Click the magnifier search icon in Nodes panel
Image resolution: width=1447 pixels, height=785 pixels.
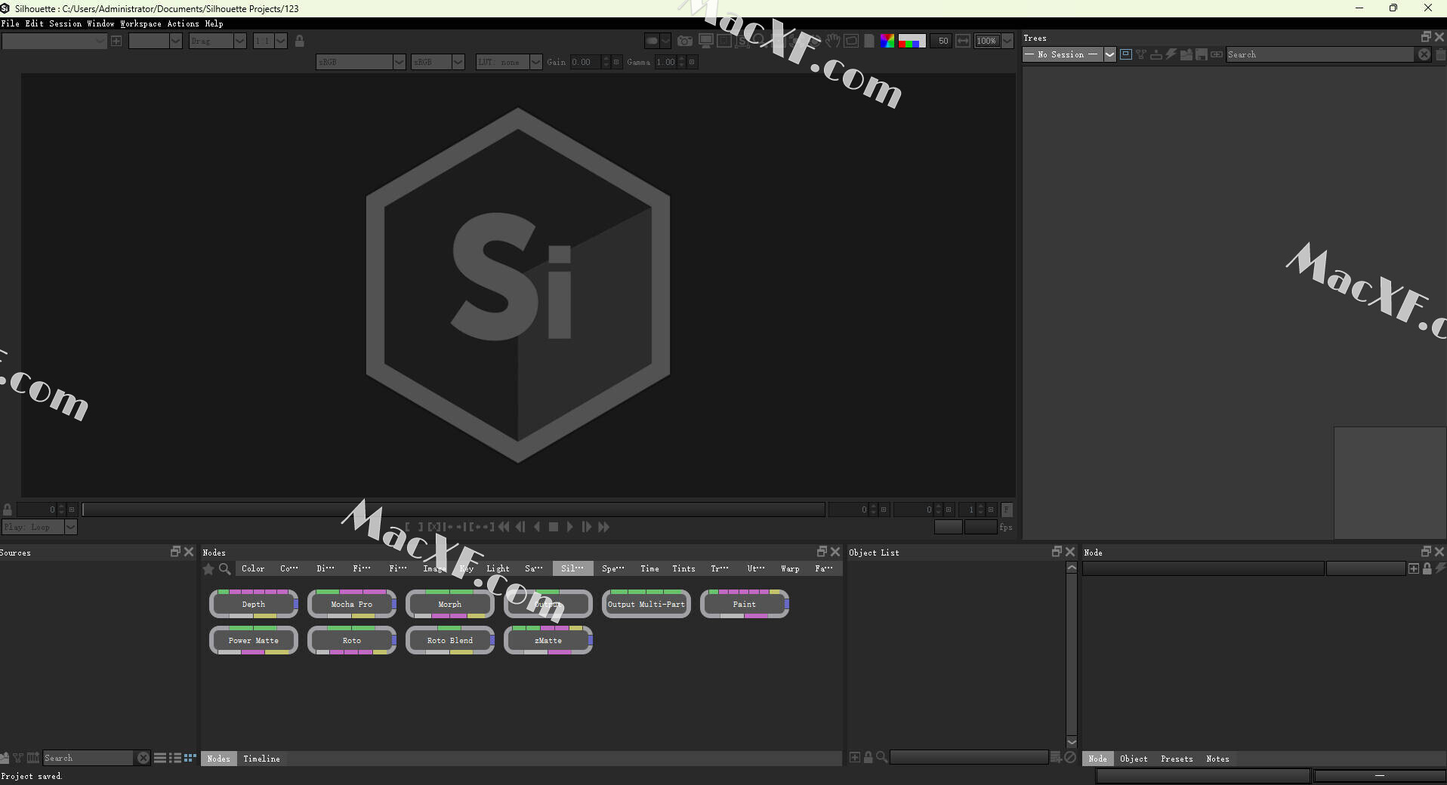tap(224, 569)
